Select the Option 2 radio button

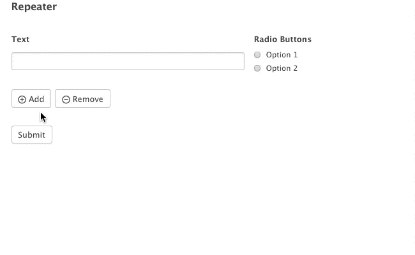pos(257,68)
